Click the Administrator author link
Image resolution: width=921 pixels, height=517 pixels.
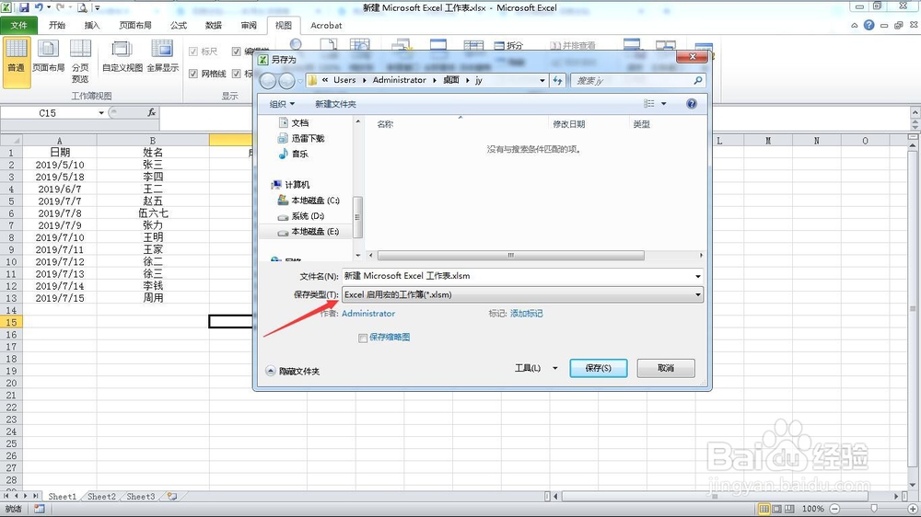point(368,314)
